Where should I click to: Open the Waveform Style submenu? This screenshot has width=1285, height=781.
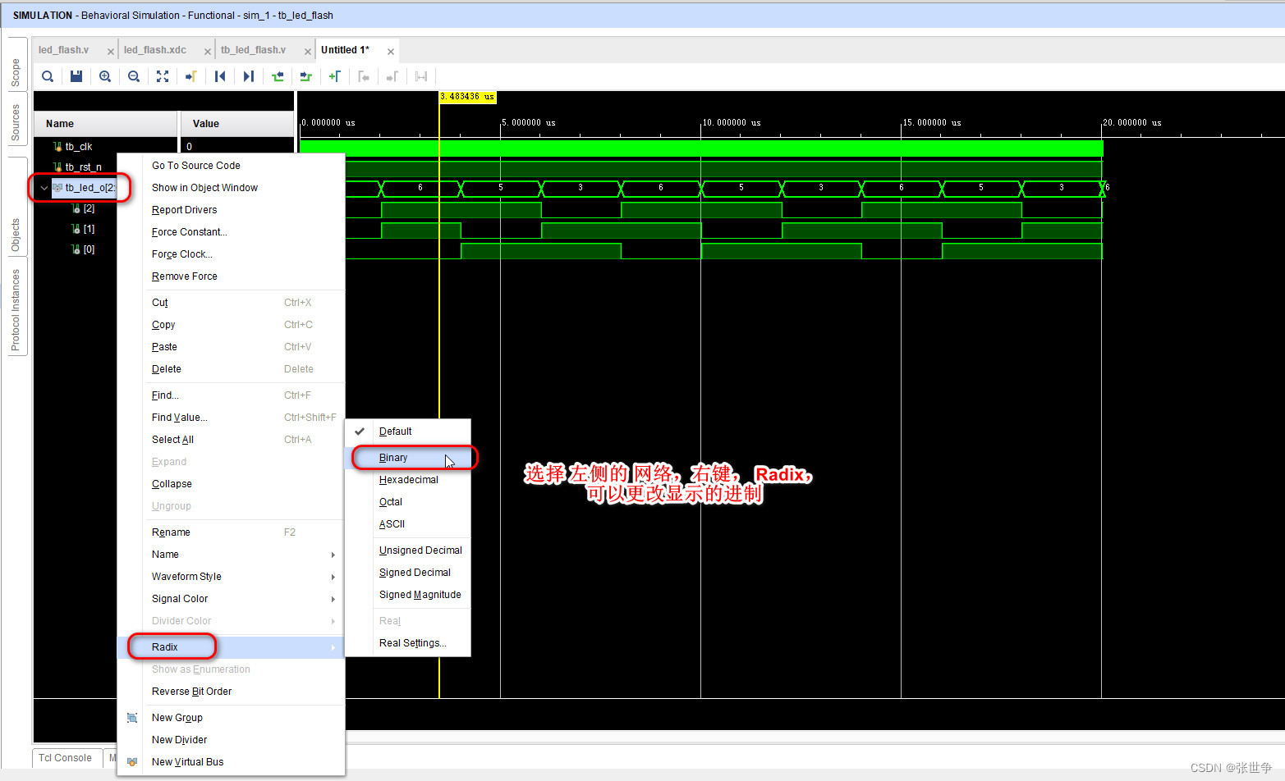186,576
